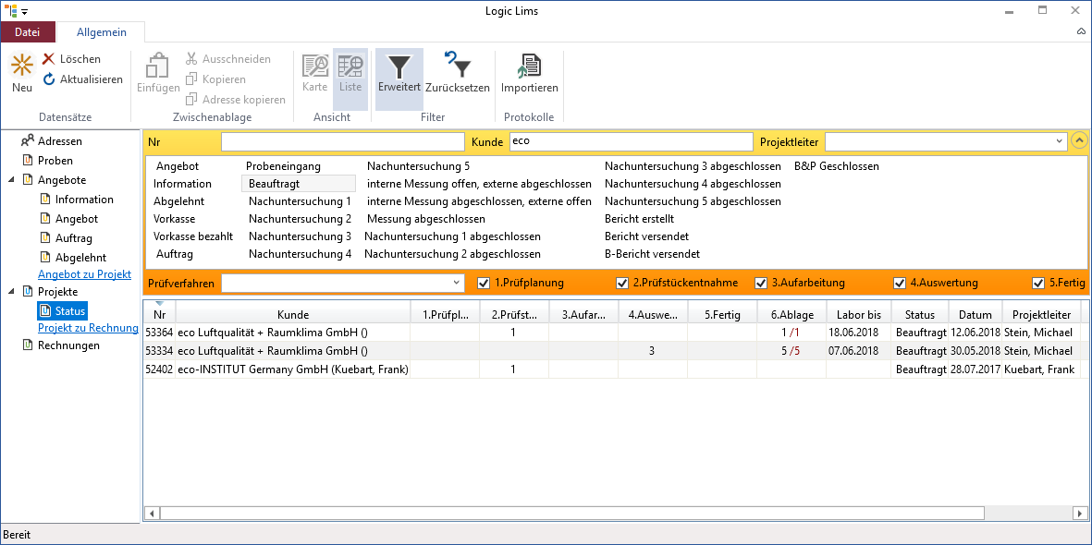This screenshot has width=1092, height=545.
Task: Click the Ausschneiden scissors icon
Action: pyautogui.click(x=191, y=59)
